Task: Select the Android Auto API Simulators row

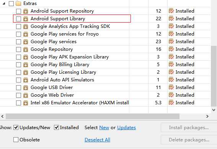Action: pos(105,80)
